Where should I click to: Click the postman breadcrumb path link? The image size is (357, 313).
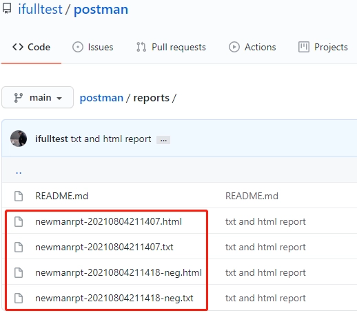pos(101,98)
